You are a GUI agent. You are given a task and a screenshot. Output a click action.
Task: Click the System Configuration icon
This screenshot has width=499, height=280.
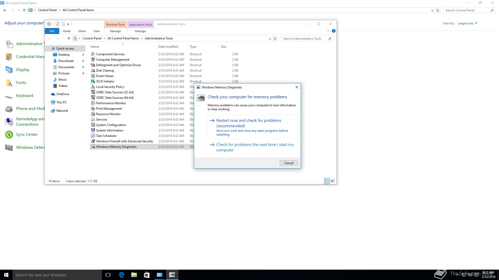(x=93, y=125)
